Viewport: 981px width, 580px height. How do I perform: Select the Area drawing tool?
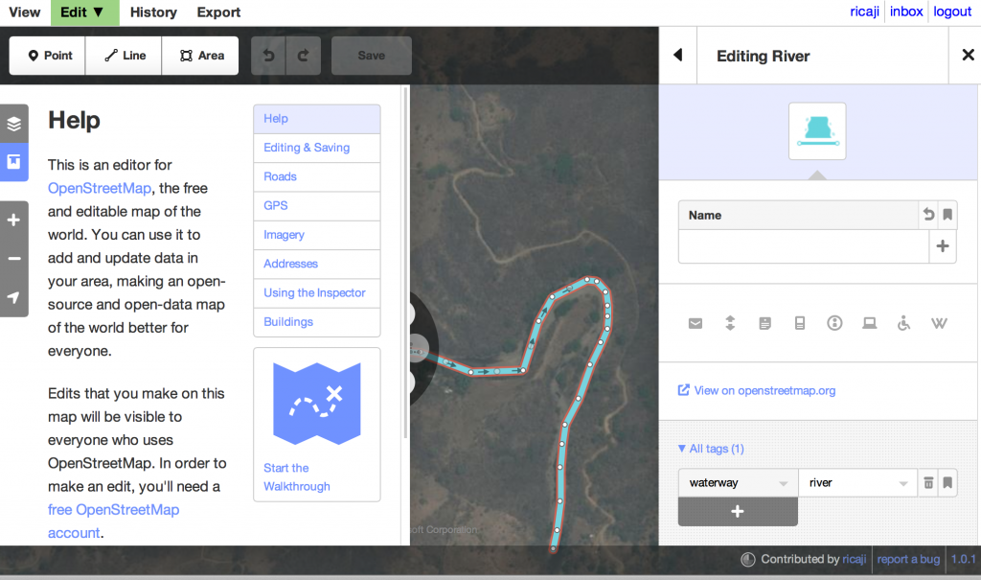point(200,56)
